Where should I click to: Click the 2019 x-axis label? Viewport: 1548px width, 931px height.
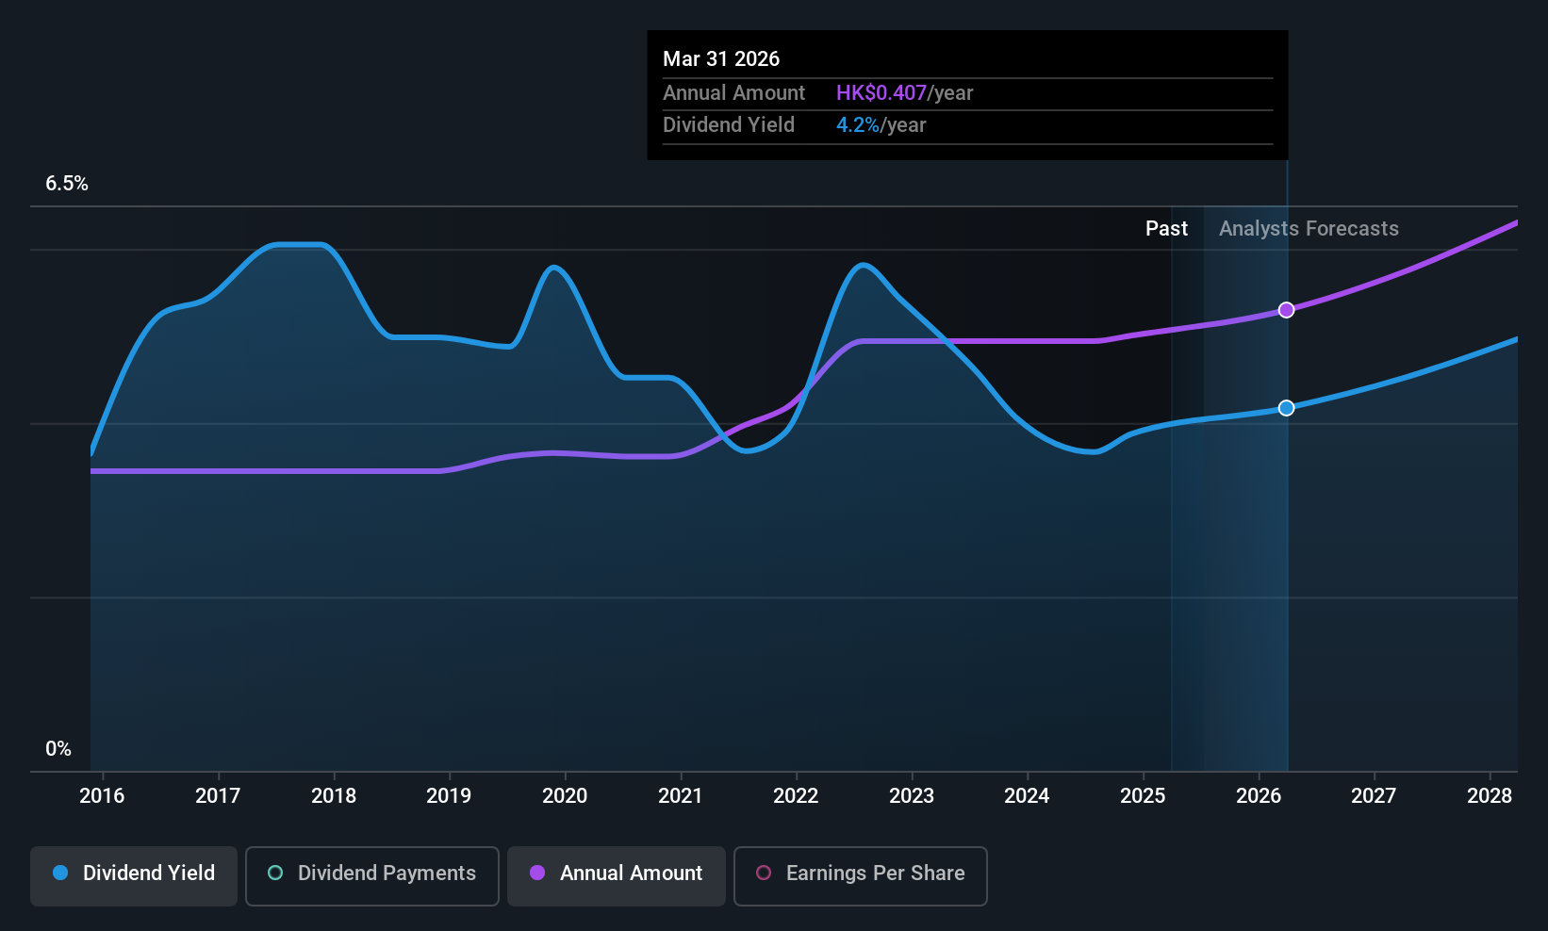click(x=449, y=796)
